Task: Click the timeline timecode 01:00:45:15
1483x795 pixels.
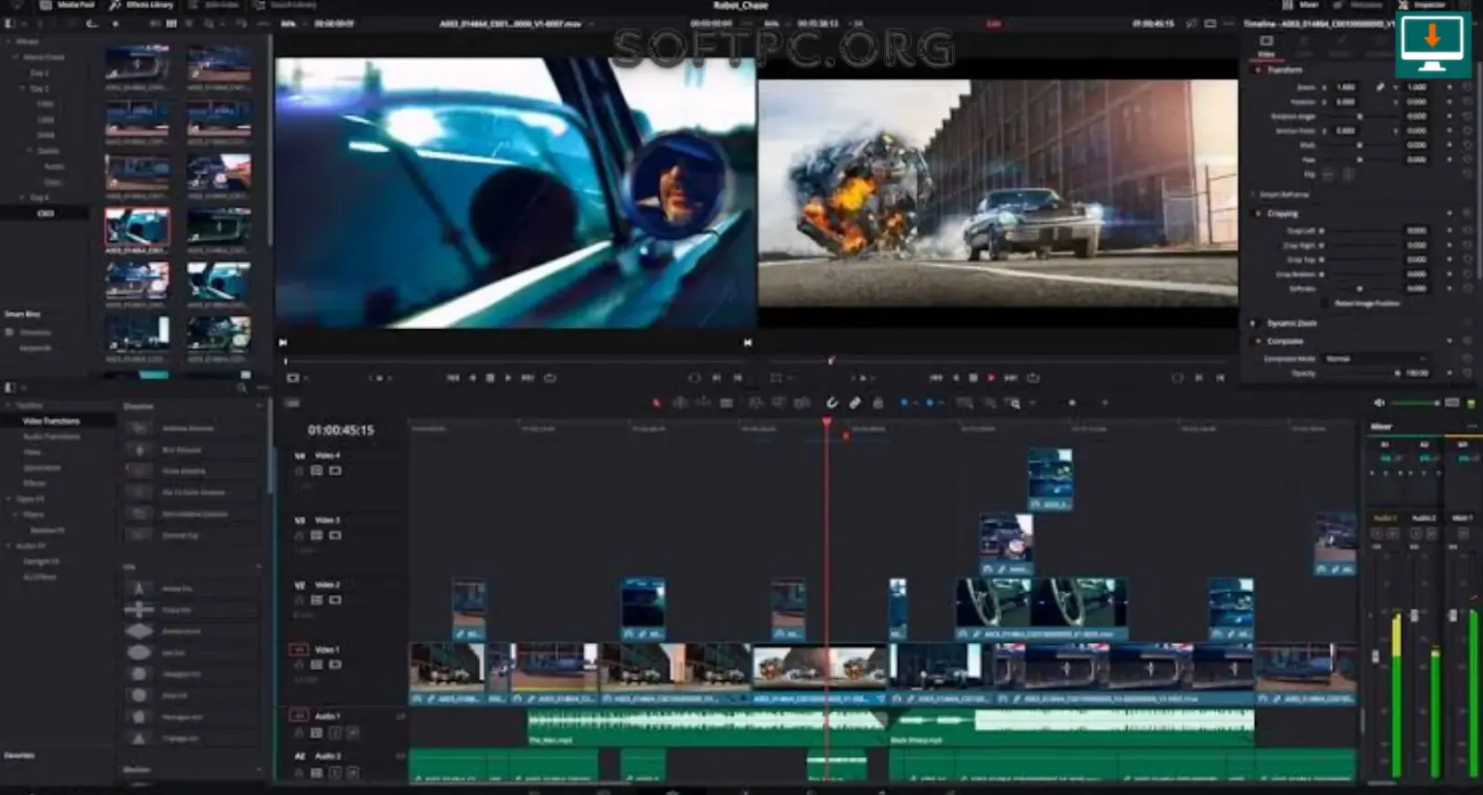Action: point(341,430)
